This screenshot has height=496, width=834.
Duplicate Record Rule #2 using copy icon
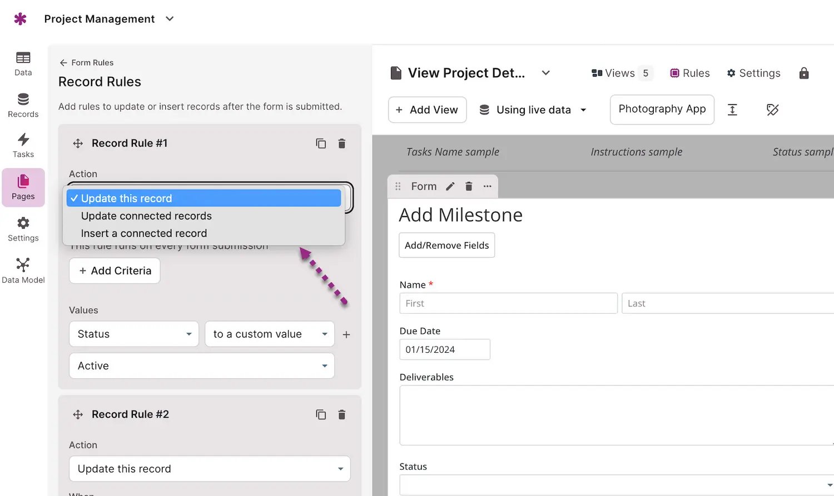click(321, 414)
